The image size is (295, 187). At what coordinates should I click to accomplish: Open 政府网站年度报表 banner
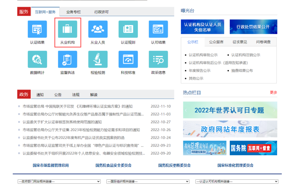(x=230, y=129)
